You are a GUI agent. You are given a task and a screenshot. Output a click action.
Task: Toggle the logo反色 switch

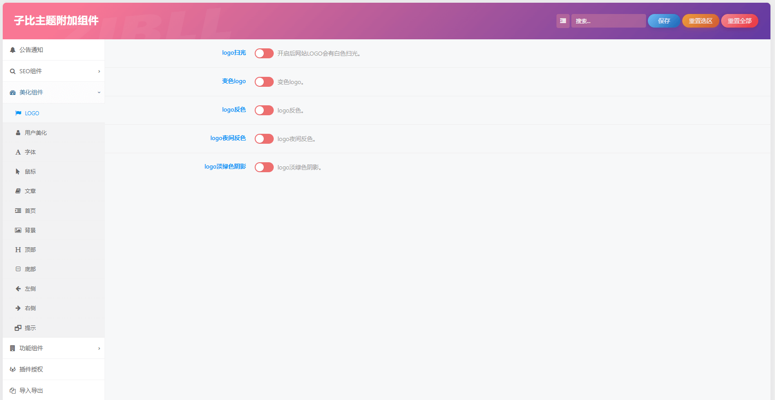(264, 110)
